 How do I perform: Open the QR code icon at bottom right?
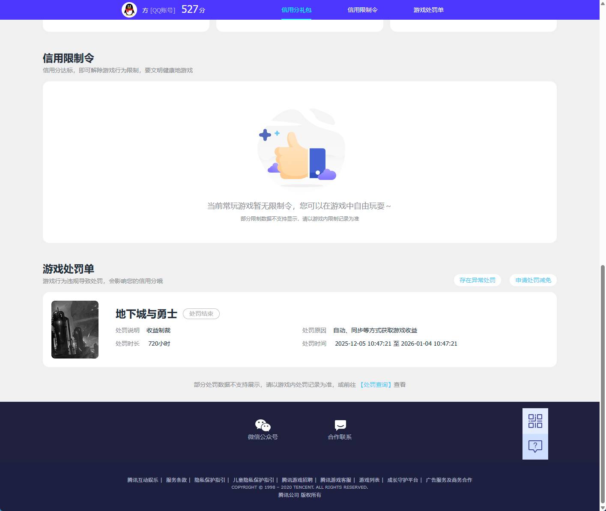click(x=534, y=421)
